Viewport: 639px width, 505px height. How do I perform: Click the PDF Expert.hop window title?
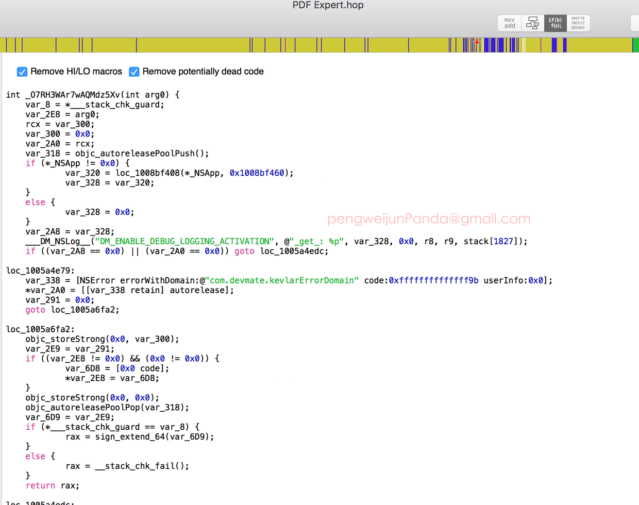(328, 5)
